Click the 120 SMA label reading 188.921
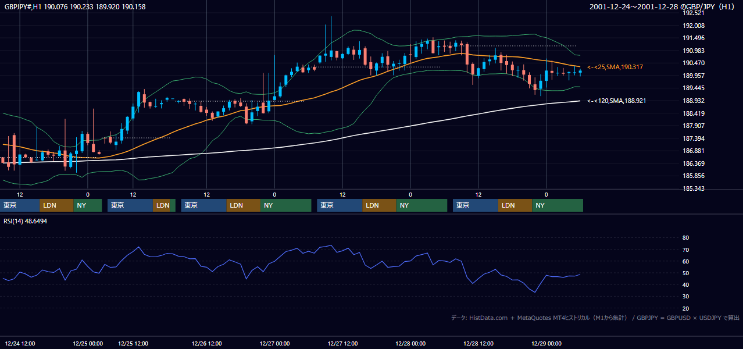This screenshot has height=349, width=743. pos(616,101)
